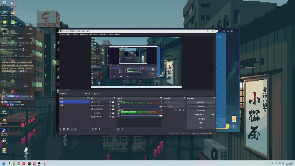
Task: Open taskbar Search
Action: tap(9, 163)
